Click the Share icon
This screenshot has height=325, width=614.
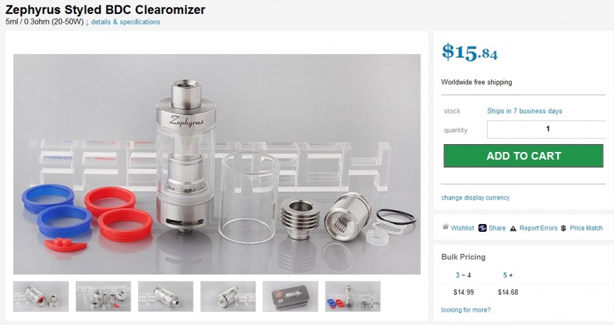coord(483,228)
